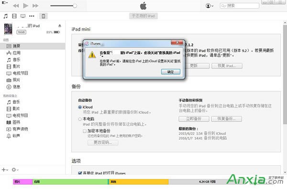The width and height of the screenshot is (287, 189).
Task: Click the 4.24 GB free space label
Action: [207, 182]
